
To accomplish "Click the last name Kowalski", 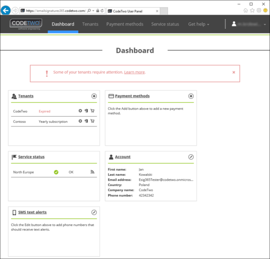I will coord(145,175).
